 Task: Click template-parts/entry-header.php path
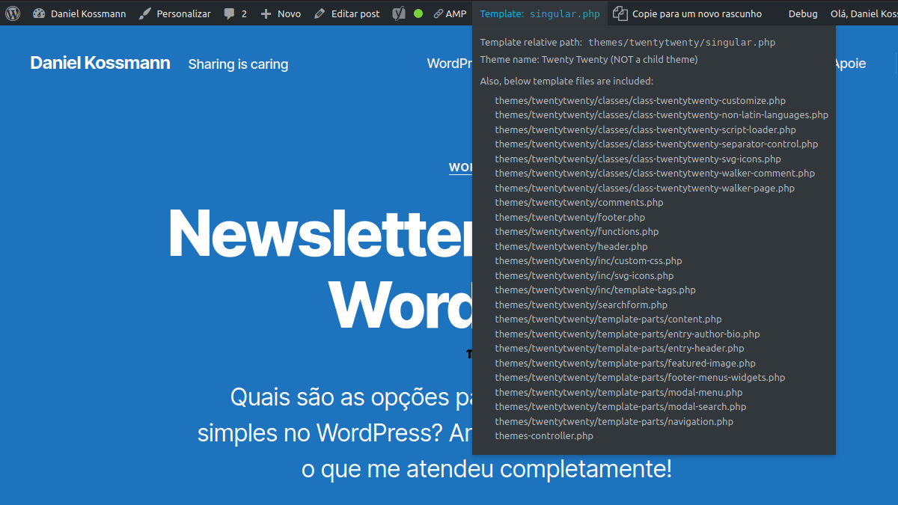tap(620, 349)
